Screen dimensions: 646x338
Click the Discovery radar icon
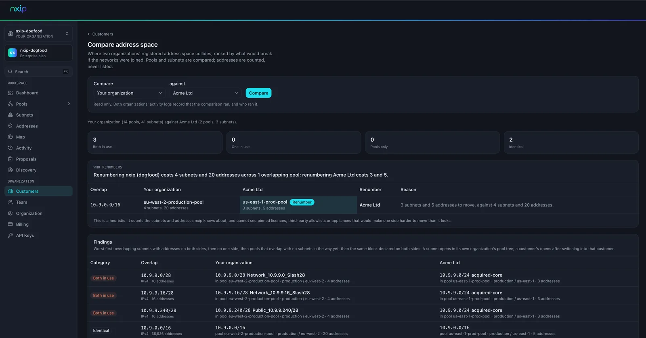tap(10, 170)
